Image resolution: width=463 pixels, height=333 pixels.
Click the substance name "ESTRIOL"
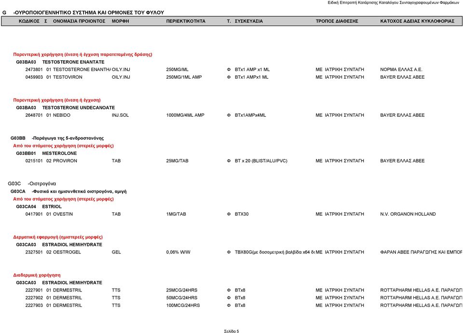click(x=52, y=207)
